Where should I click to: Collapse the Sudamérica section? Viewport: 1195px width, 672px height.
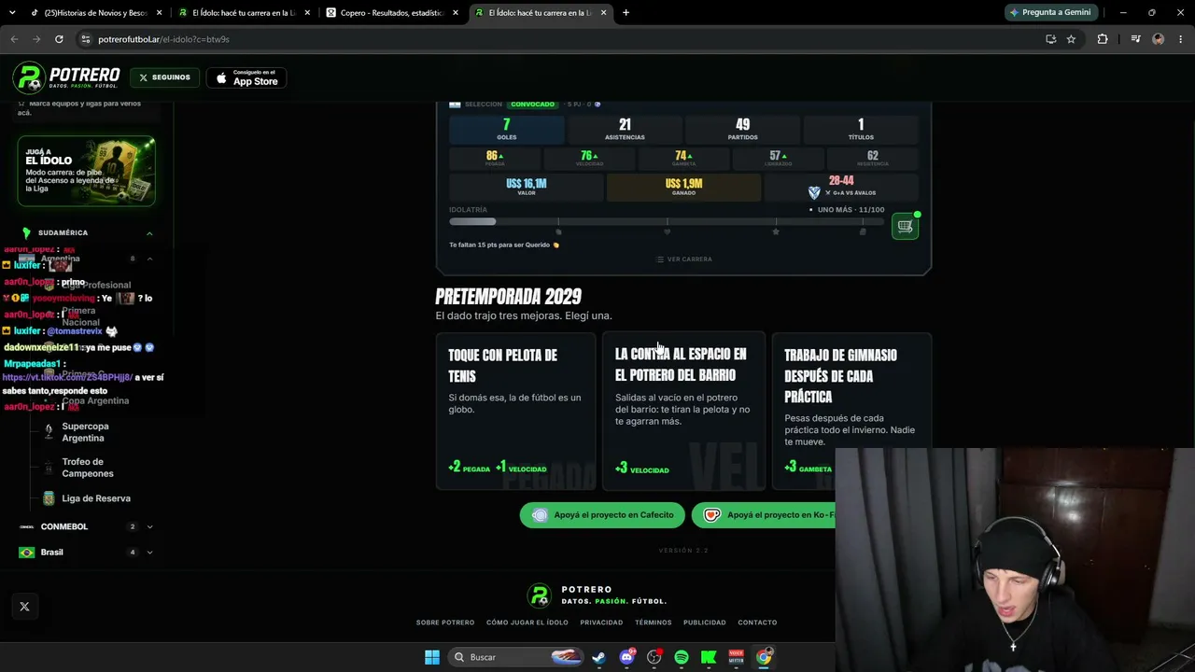(x=149, y=233)
